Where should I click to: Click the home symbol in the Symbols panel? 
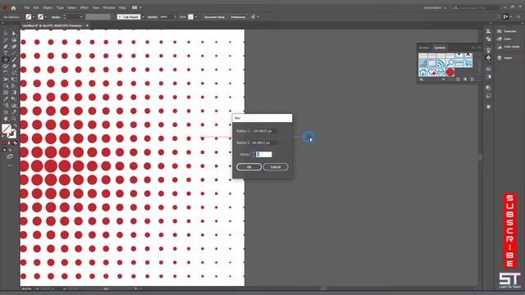click(423, 71)
